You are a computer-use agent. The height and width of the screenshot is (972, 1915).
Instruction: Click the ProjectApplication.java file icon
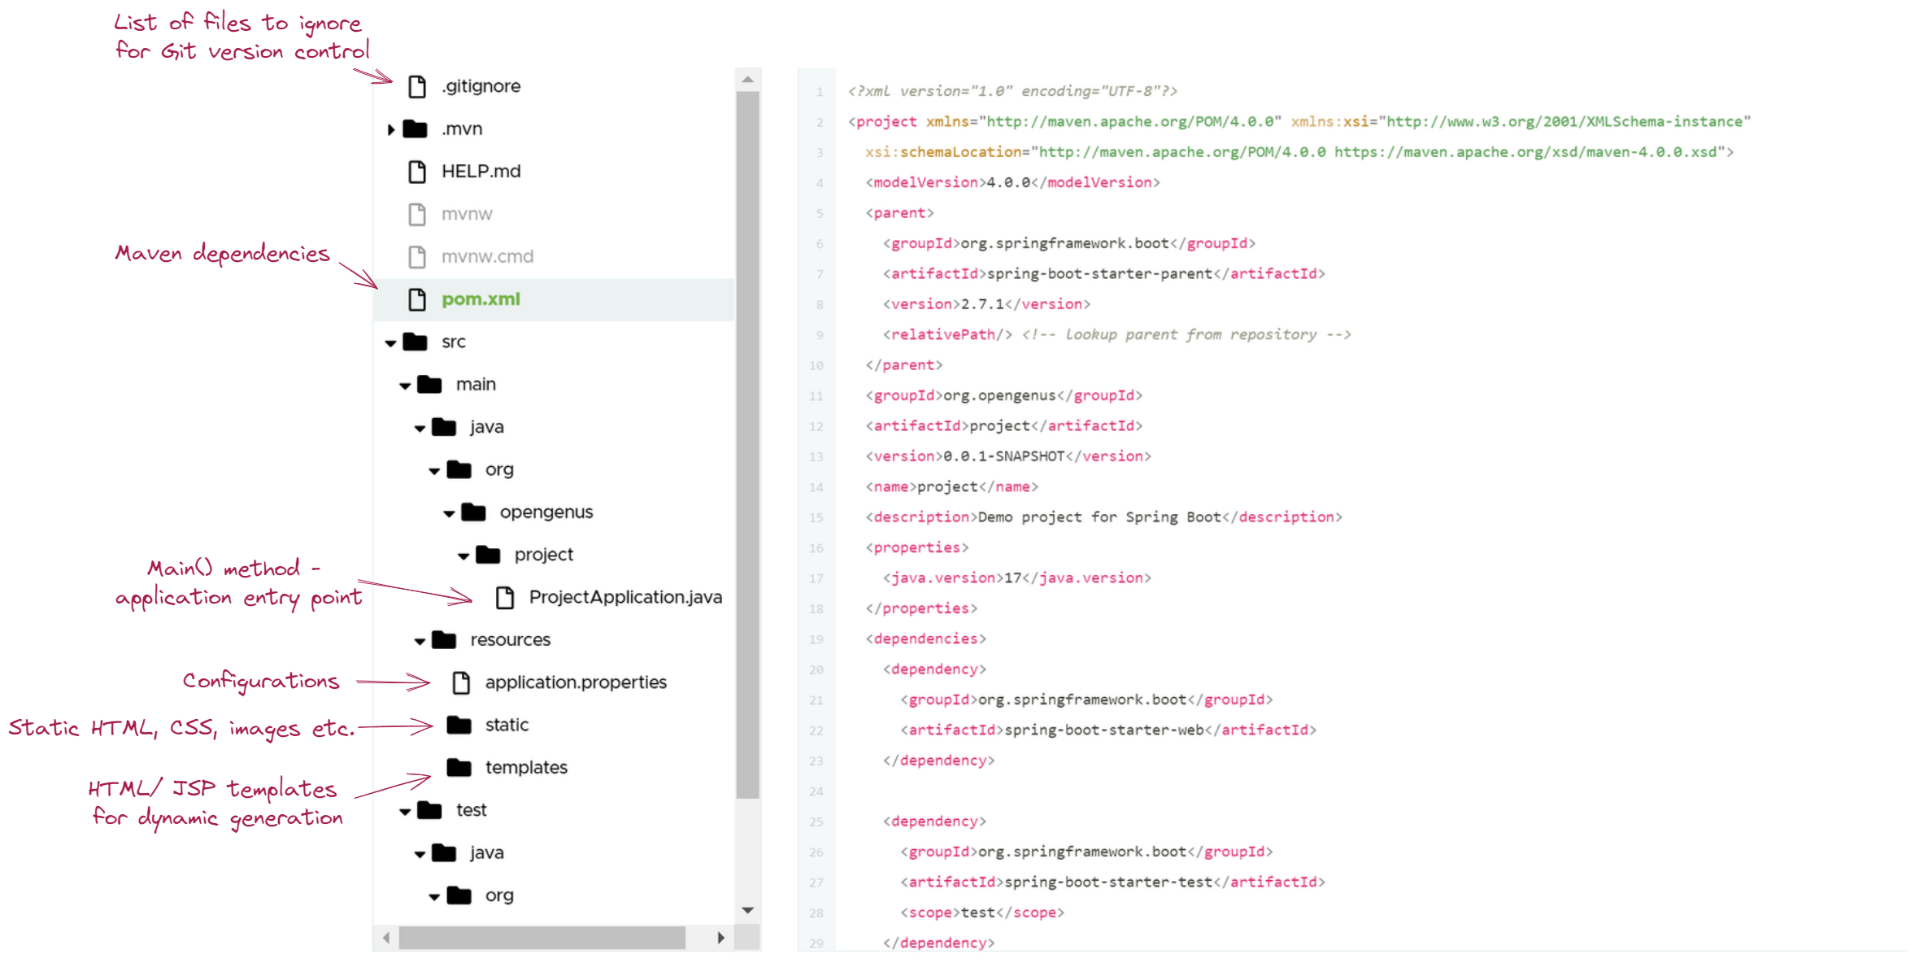505,598
